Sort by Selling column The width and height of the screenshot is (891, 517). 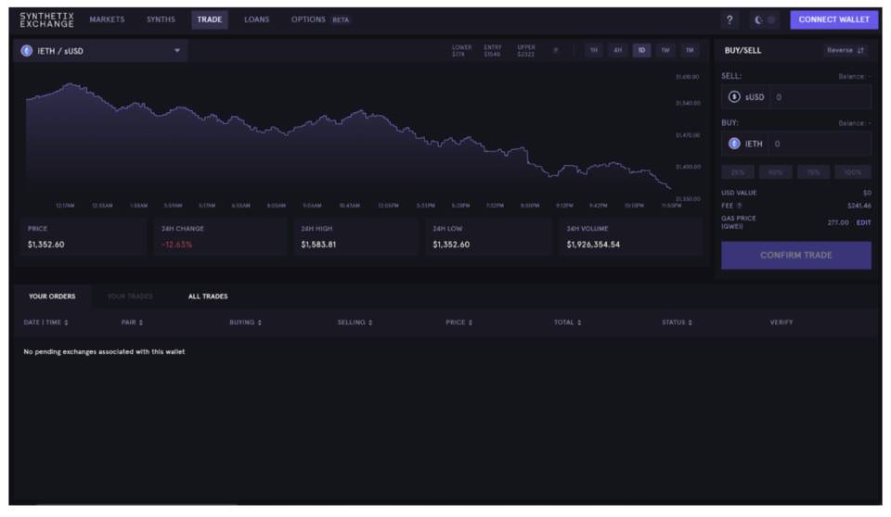coord(355,323)
